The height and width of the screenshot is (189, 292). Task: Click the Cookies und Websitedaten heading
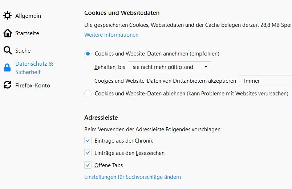(122, 13)
